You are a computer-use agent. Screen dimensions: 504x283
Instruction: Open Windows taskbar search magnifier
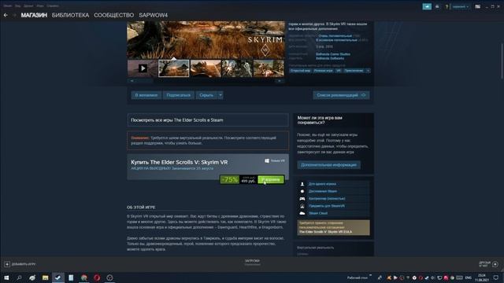pos(19,277)
